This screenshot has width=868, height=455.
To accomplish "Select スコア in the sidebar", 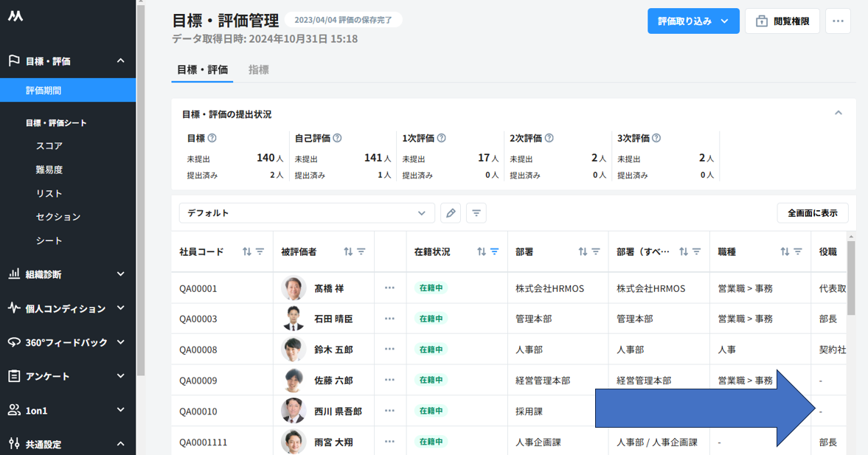I will (x=49, y=146).
